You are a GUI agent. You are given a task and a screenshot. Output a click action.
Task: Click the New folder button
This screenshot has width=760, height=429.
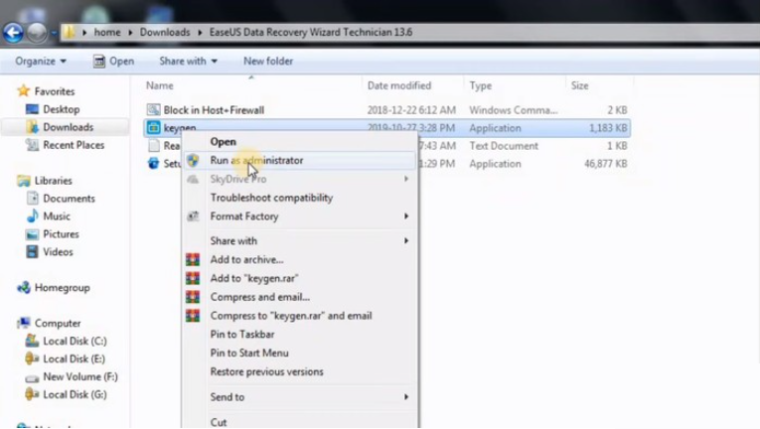point(268,62)
